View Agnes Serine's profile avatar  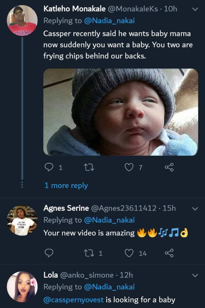[x=22, y=220]
